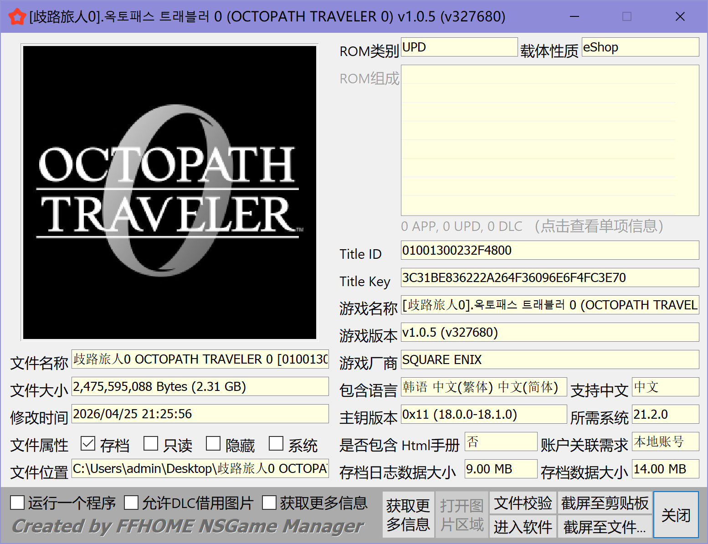Click the 游戏版本 field v1.0.5 (v327680)
Viewport: 708px width, 544px height.
coord(550,332)
